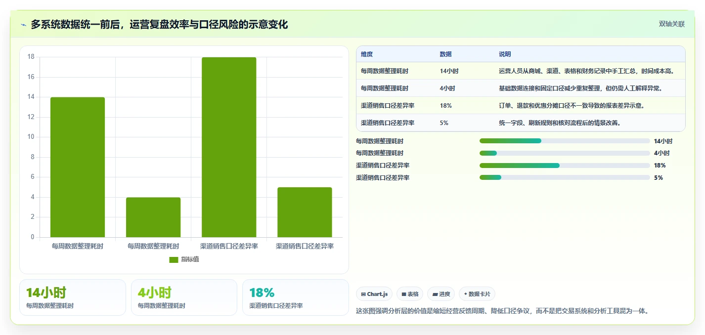Image resolution: width=705 pixels, height=335 pixels.
Task: Click the x-axis label beneath the tallest bar
Action: (x=229, y=246)
